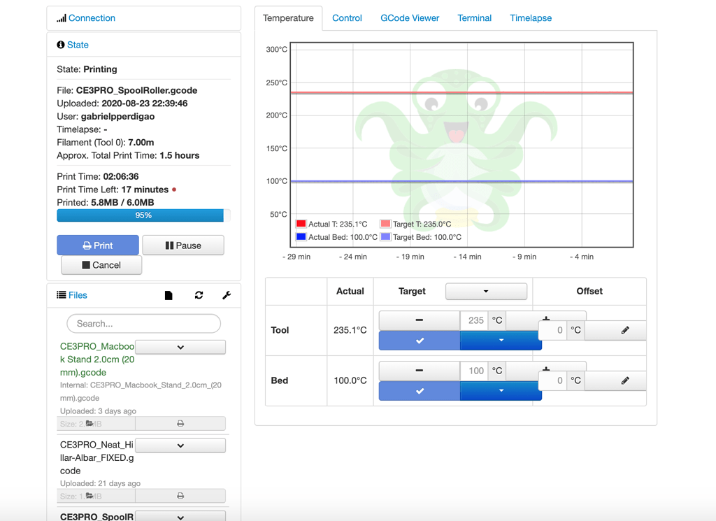Viewport: 716px width, 521px height.
Task: Click the Connection signal strength icon
Action: (x=61, y=17)
